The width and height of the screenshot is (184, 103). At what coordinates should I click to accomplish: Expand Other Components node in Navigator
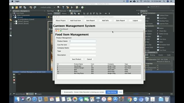coord(14,15)
